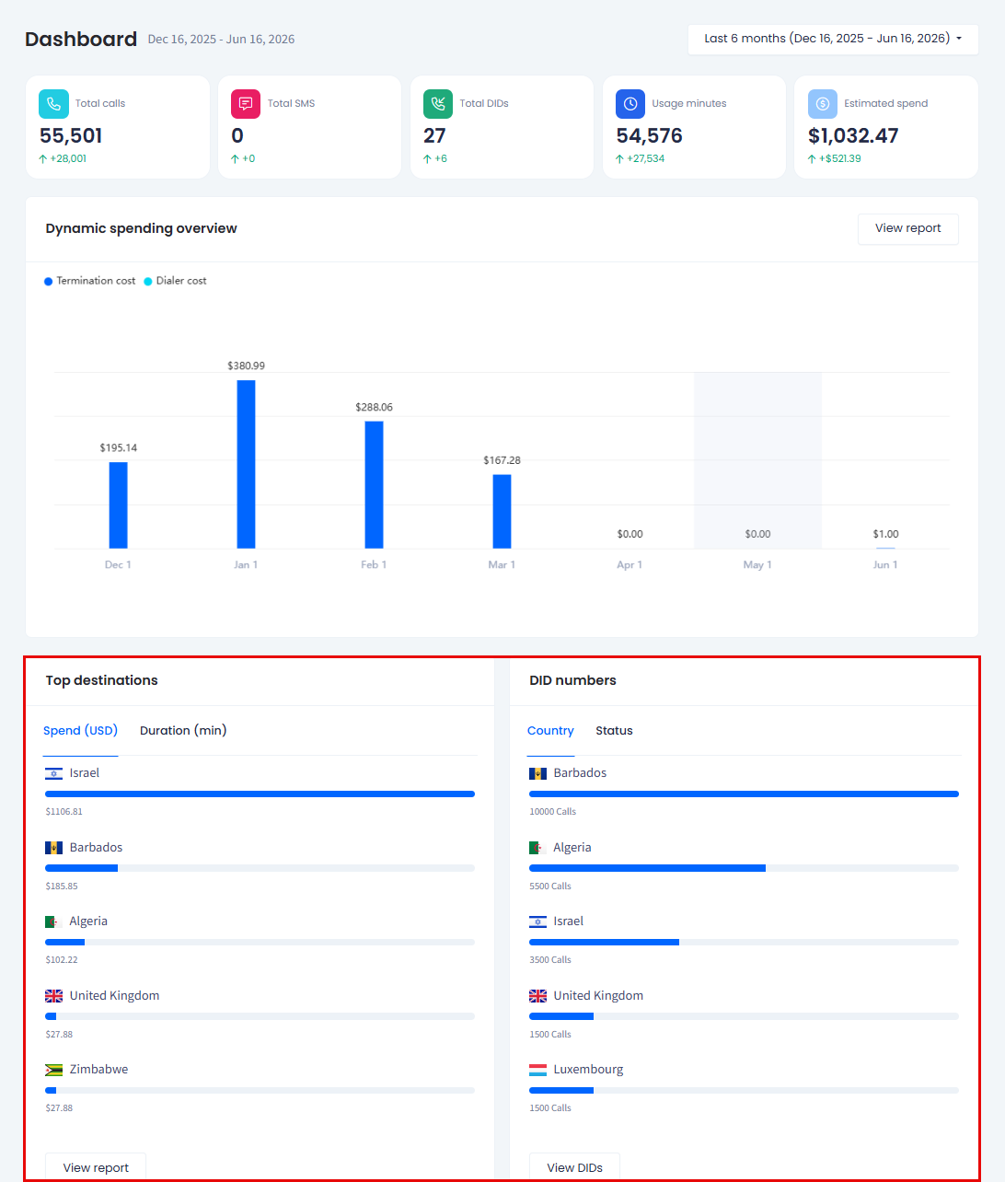
Task: Click the $1106.81 amount under Israel
Action: [x=64, y=812]
